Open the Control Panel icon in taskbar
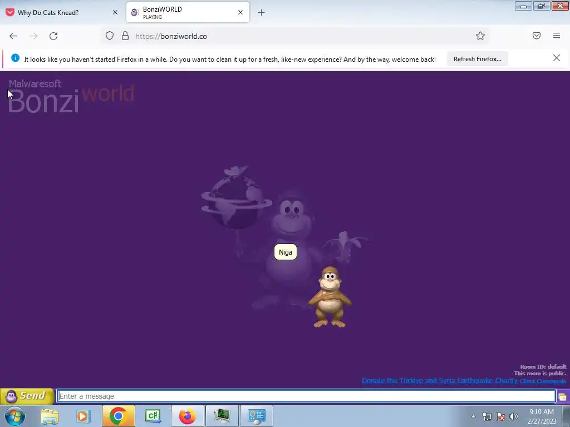 point(256,416)
